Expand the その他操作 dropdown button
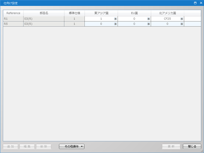 (x=72, y=147)
